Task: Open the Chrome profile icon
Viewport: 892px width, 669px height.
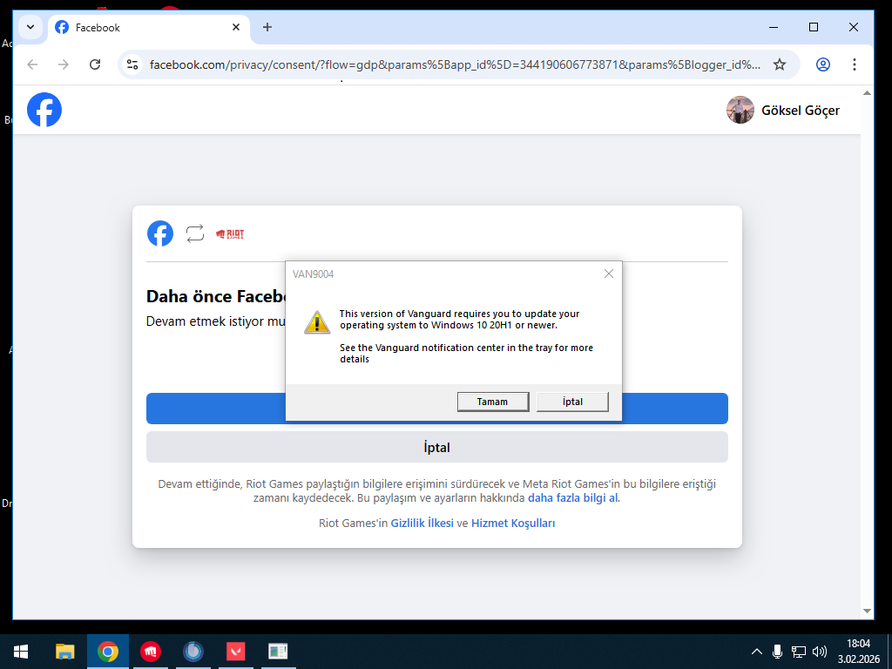Action: (x=822, y=64)
